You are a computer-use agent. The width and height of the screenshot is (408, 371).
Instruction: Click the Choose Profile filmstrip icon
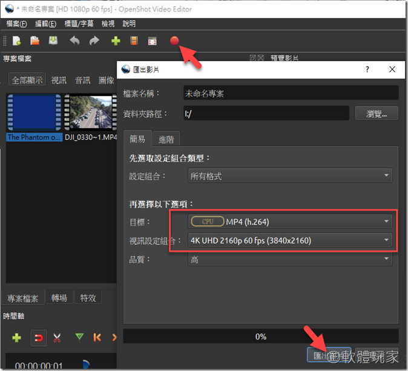point(134,41)
